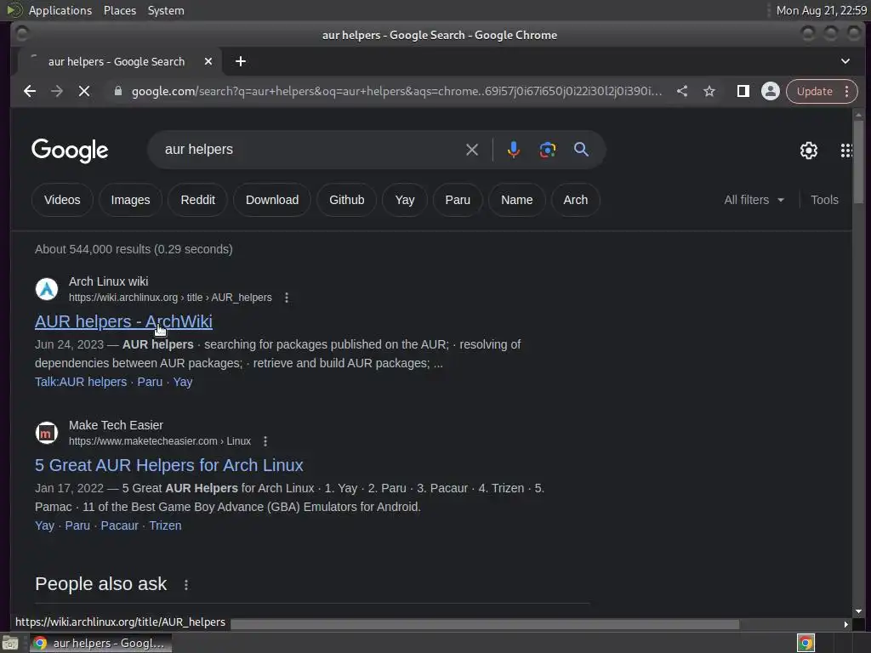Viewport: 871px width, 653px height.
Task: Open a new browser tab
Action: [241, 61]
